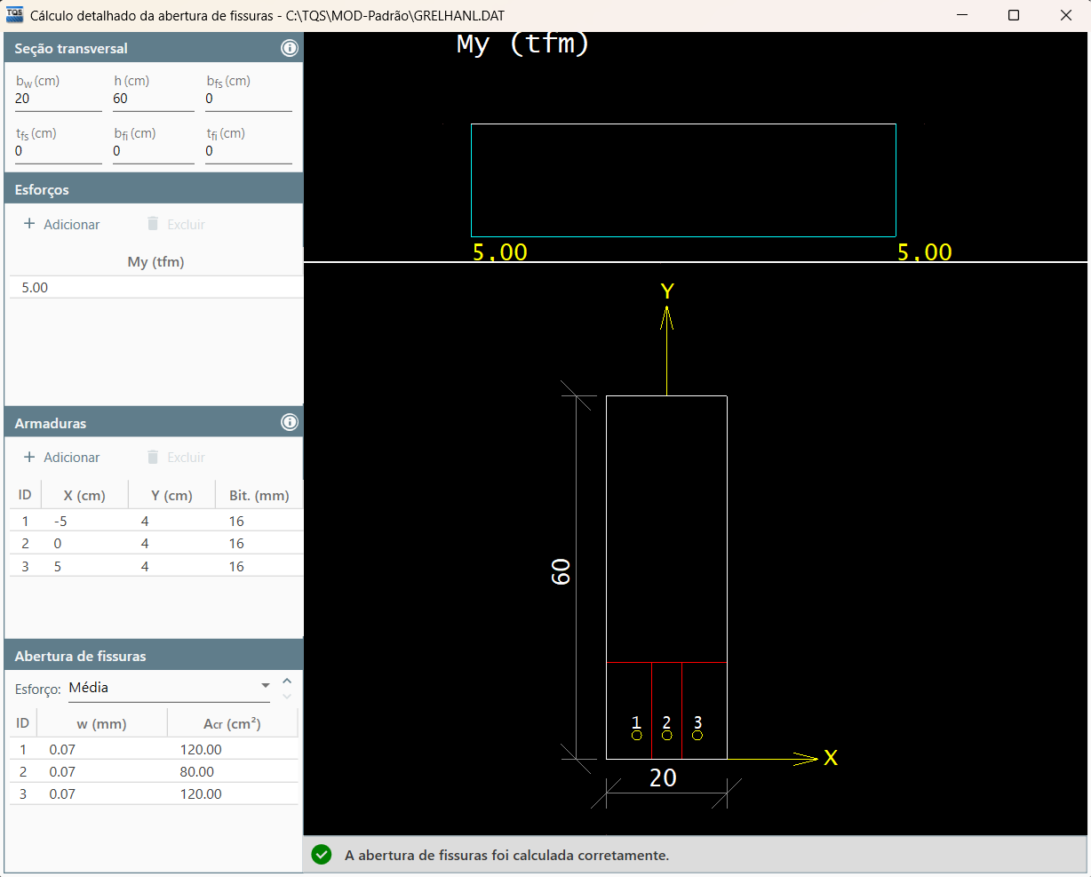The image size is (1091, 877).
Task: Click the TQS application icon in title bar
Action: point(15,15)
